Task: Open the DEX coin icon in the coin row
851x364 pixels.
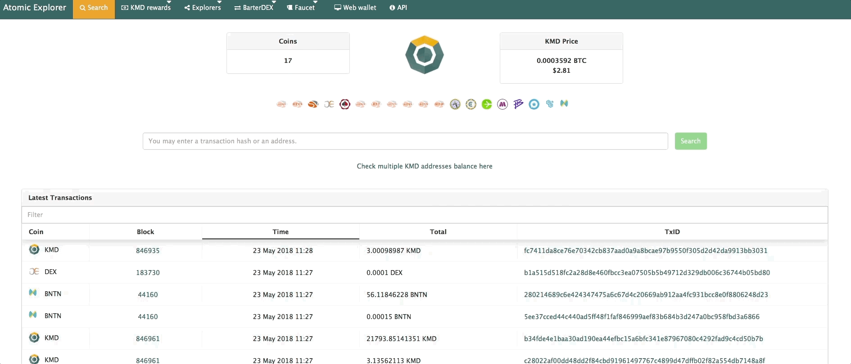Action: click(x=329, y=104)
